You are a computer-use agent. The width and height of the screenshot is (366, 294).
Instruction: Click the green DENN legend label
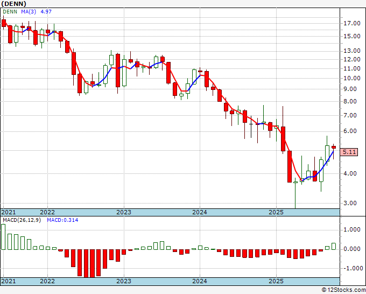coord(10,12)
